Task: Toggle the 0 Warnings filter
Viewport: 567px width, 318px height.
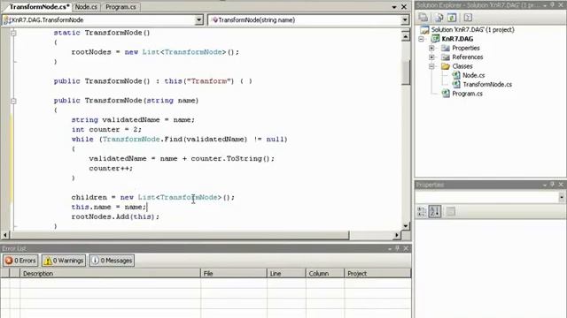Action: 64,261
